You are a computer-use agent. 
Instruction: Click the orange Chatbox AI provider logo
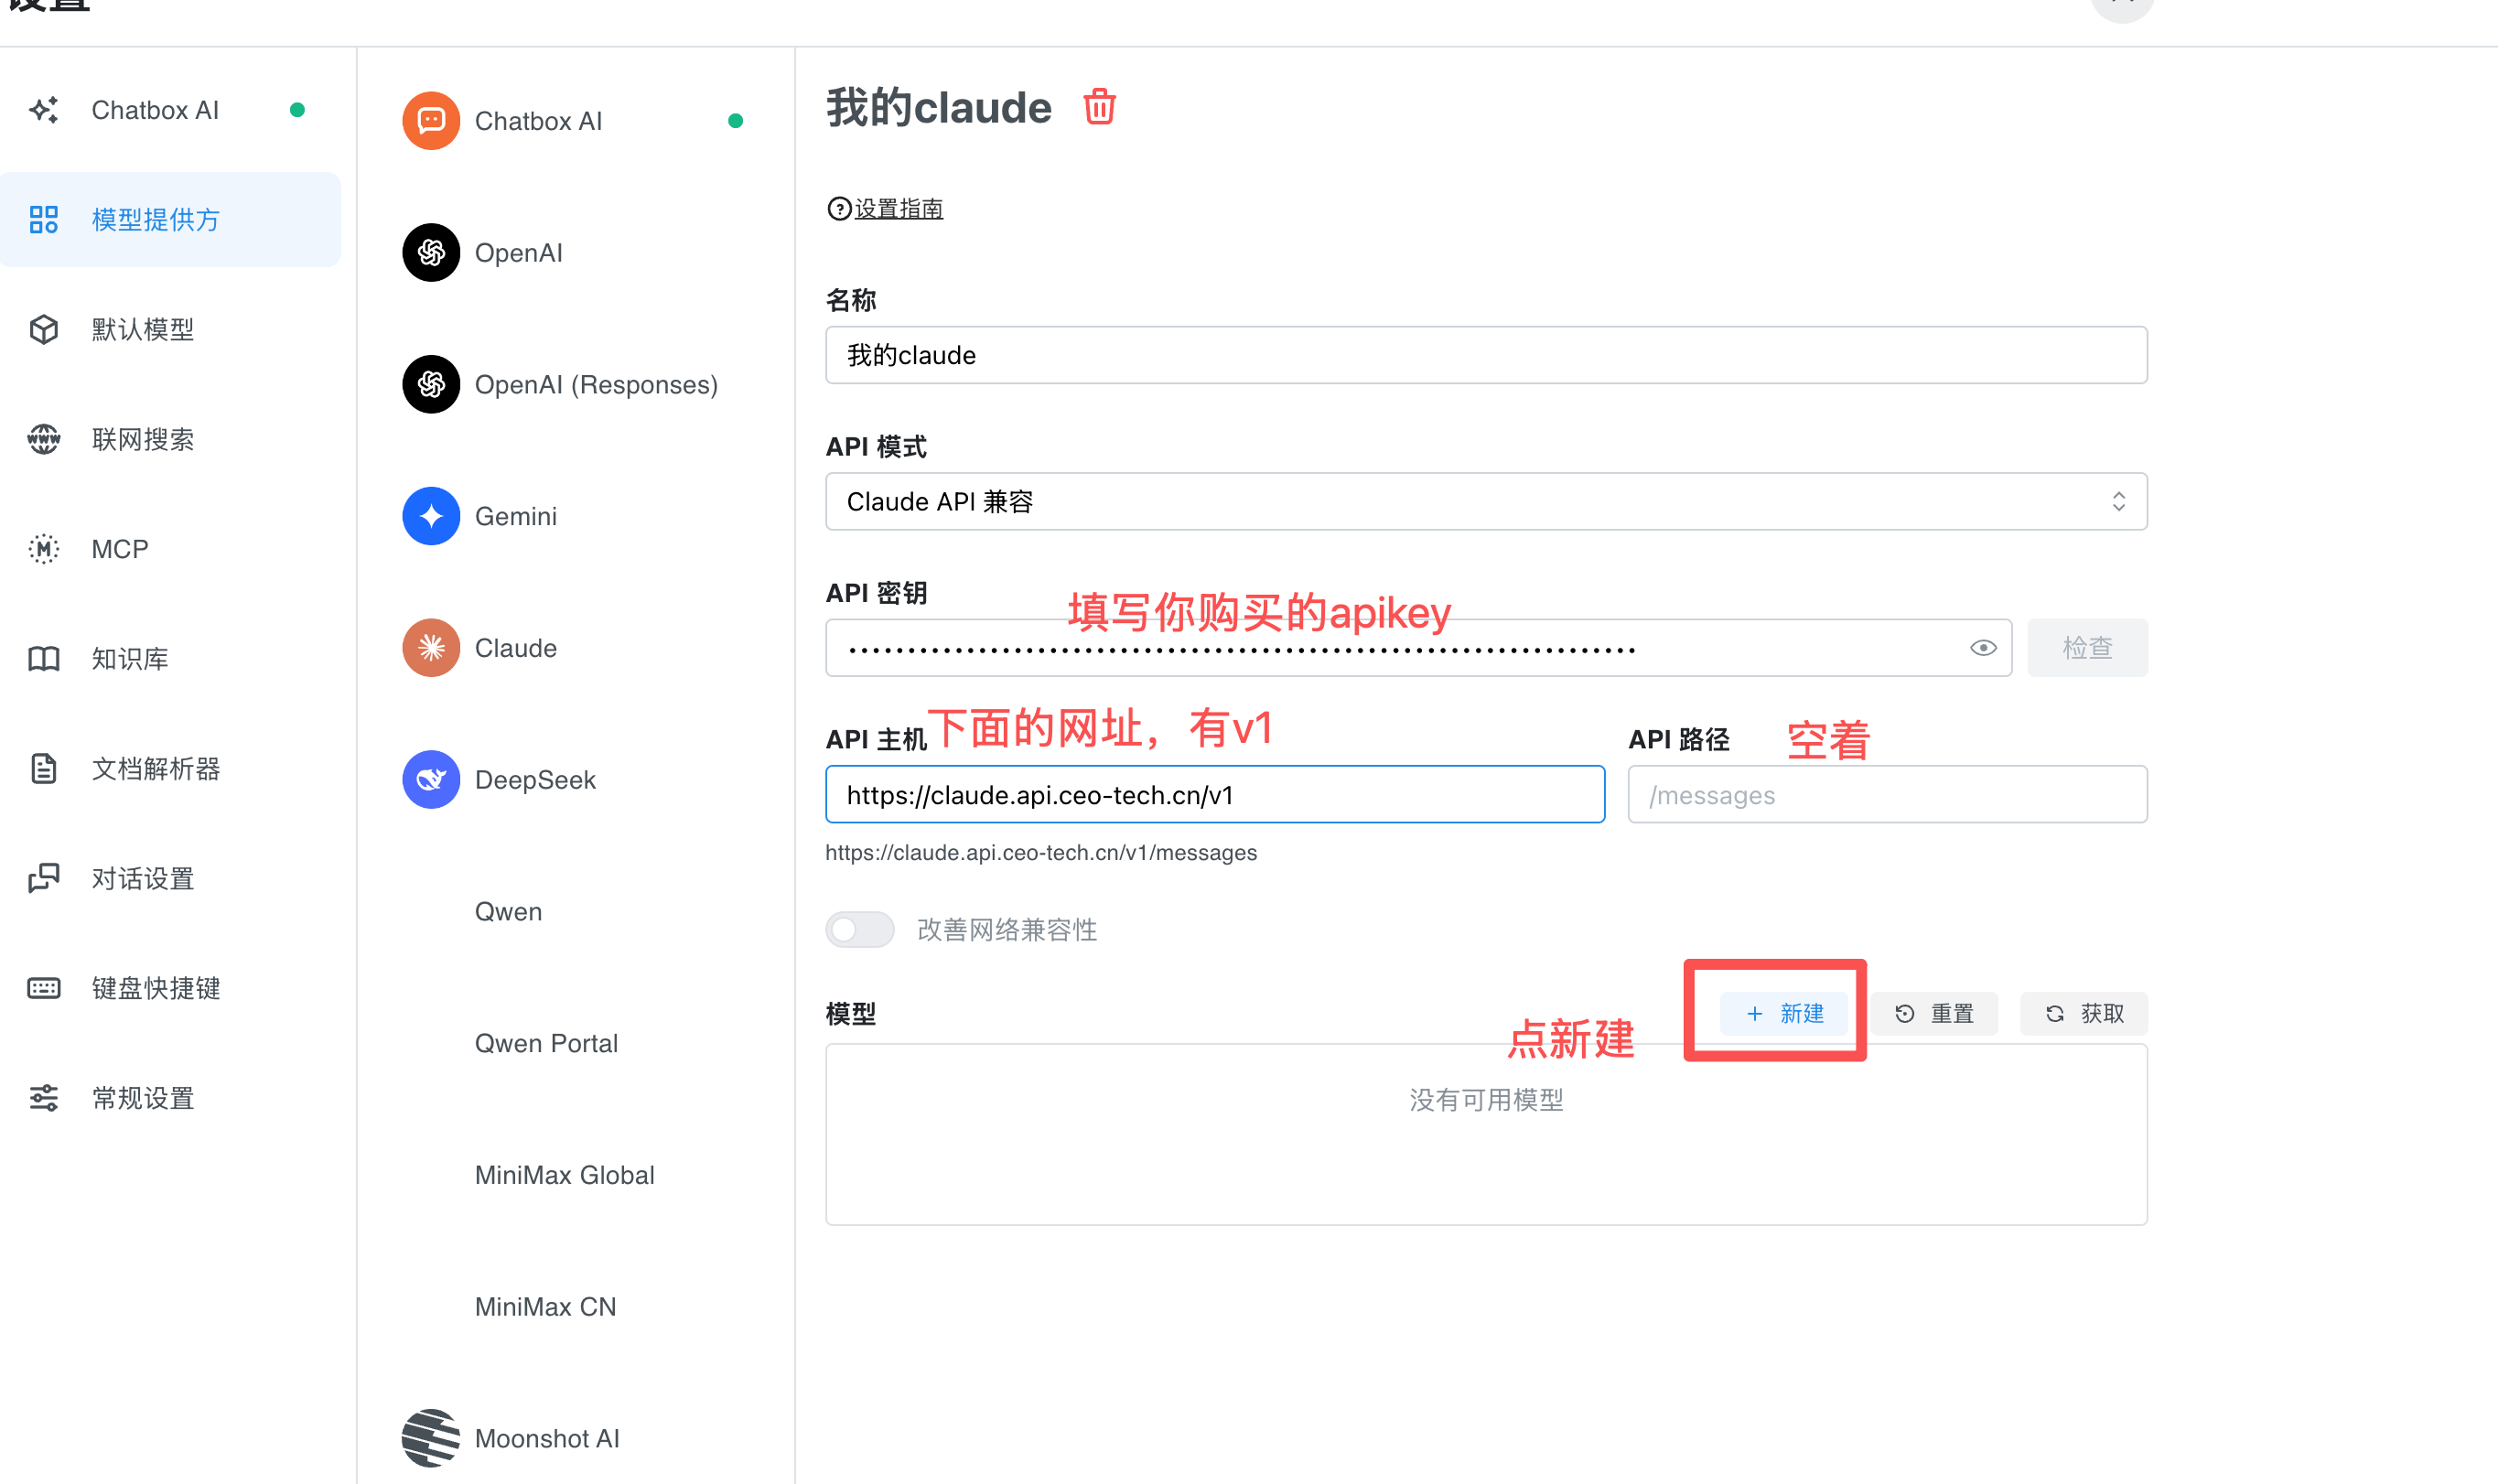point(431,121)
